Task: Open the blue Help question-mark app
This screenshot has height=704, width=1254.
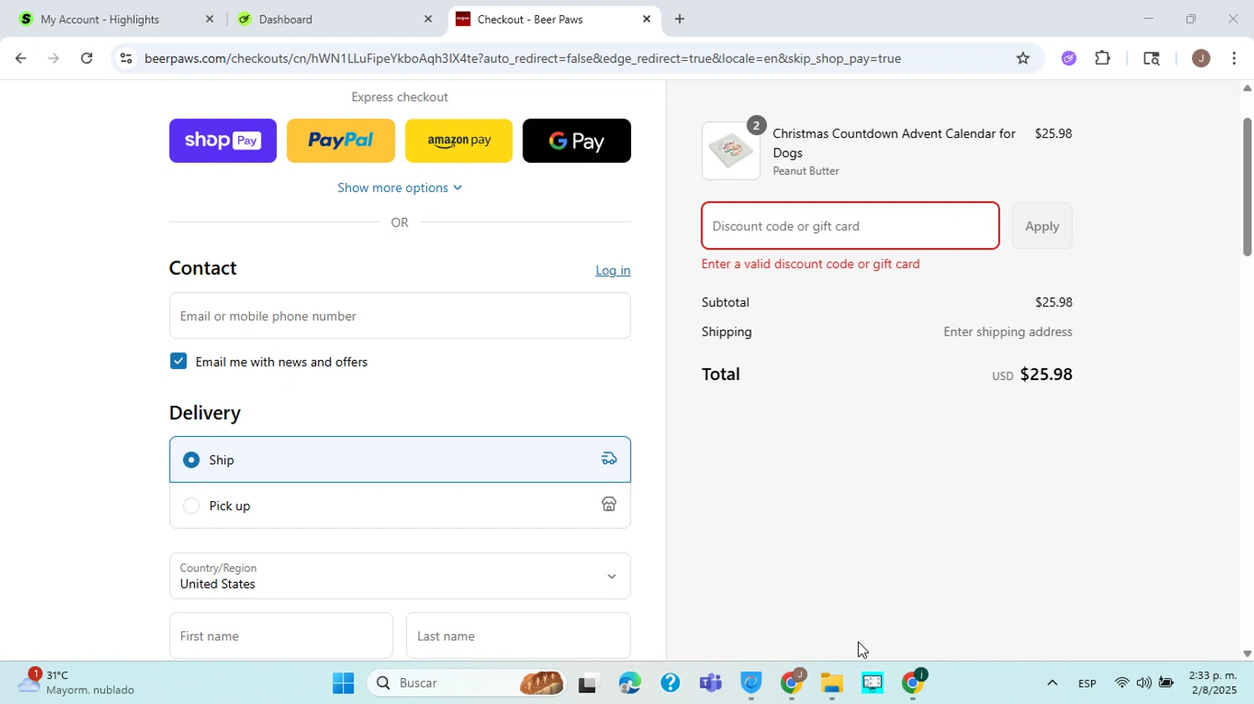Action: [x=670, y=683]
